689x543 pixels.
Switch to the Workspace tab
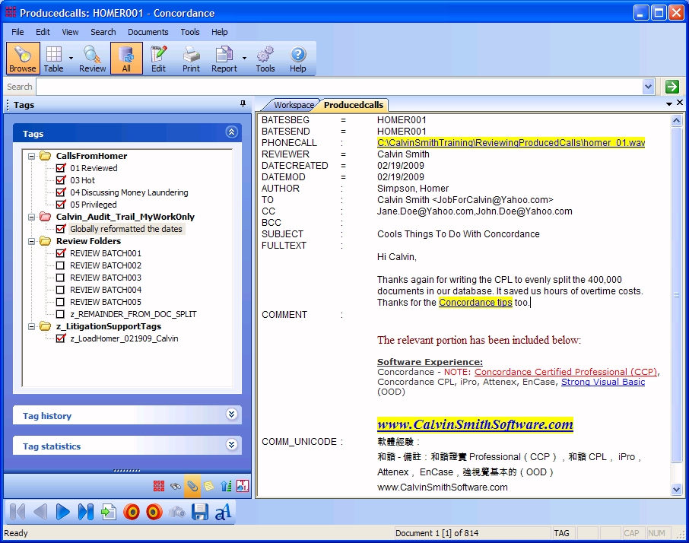point(294,105)
